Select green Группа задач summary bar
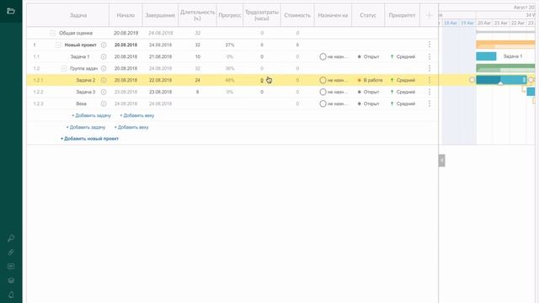Image resolution: width=539 pixels, height=303 pixels. coord(505,67)
